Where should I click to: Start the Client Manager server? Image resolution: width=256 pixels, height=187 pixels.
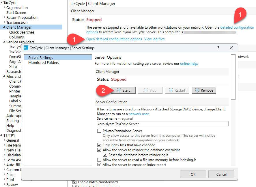tap(123, 90)
